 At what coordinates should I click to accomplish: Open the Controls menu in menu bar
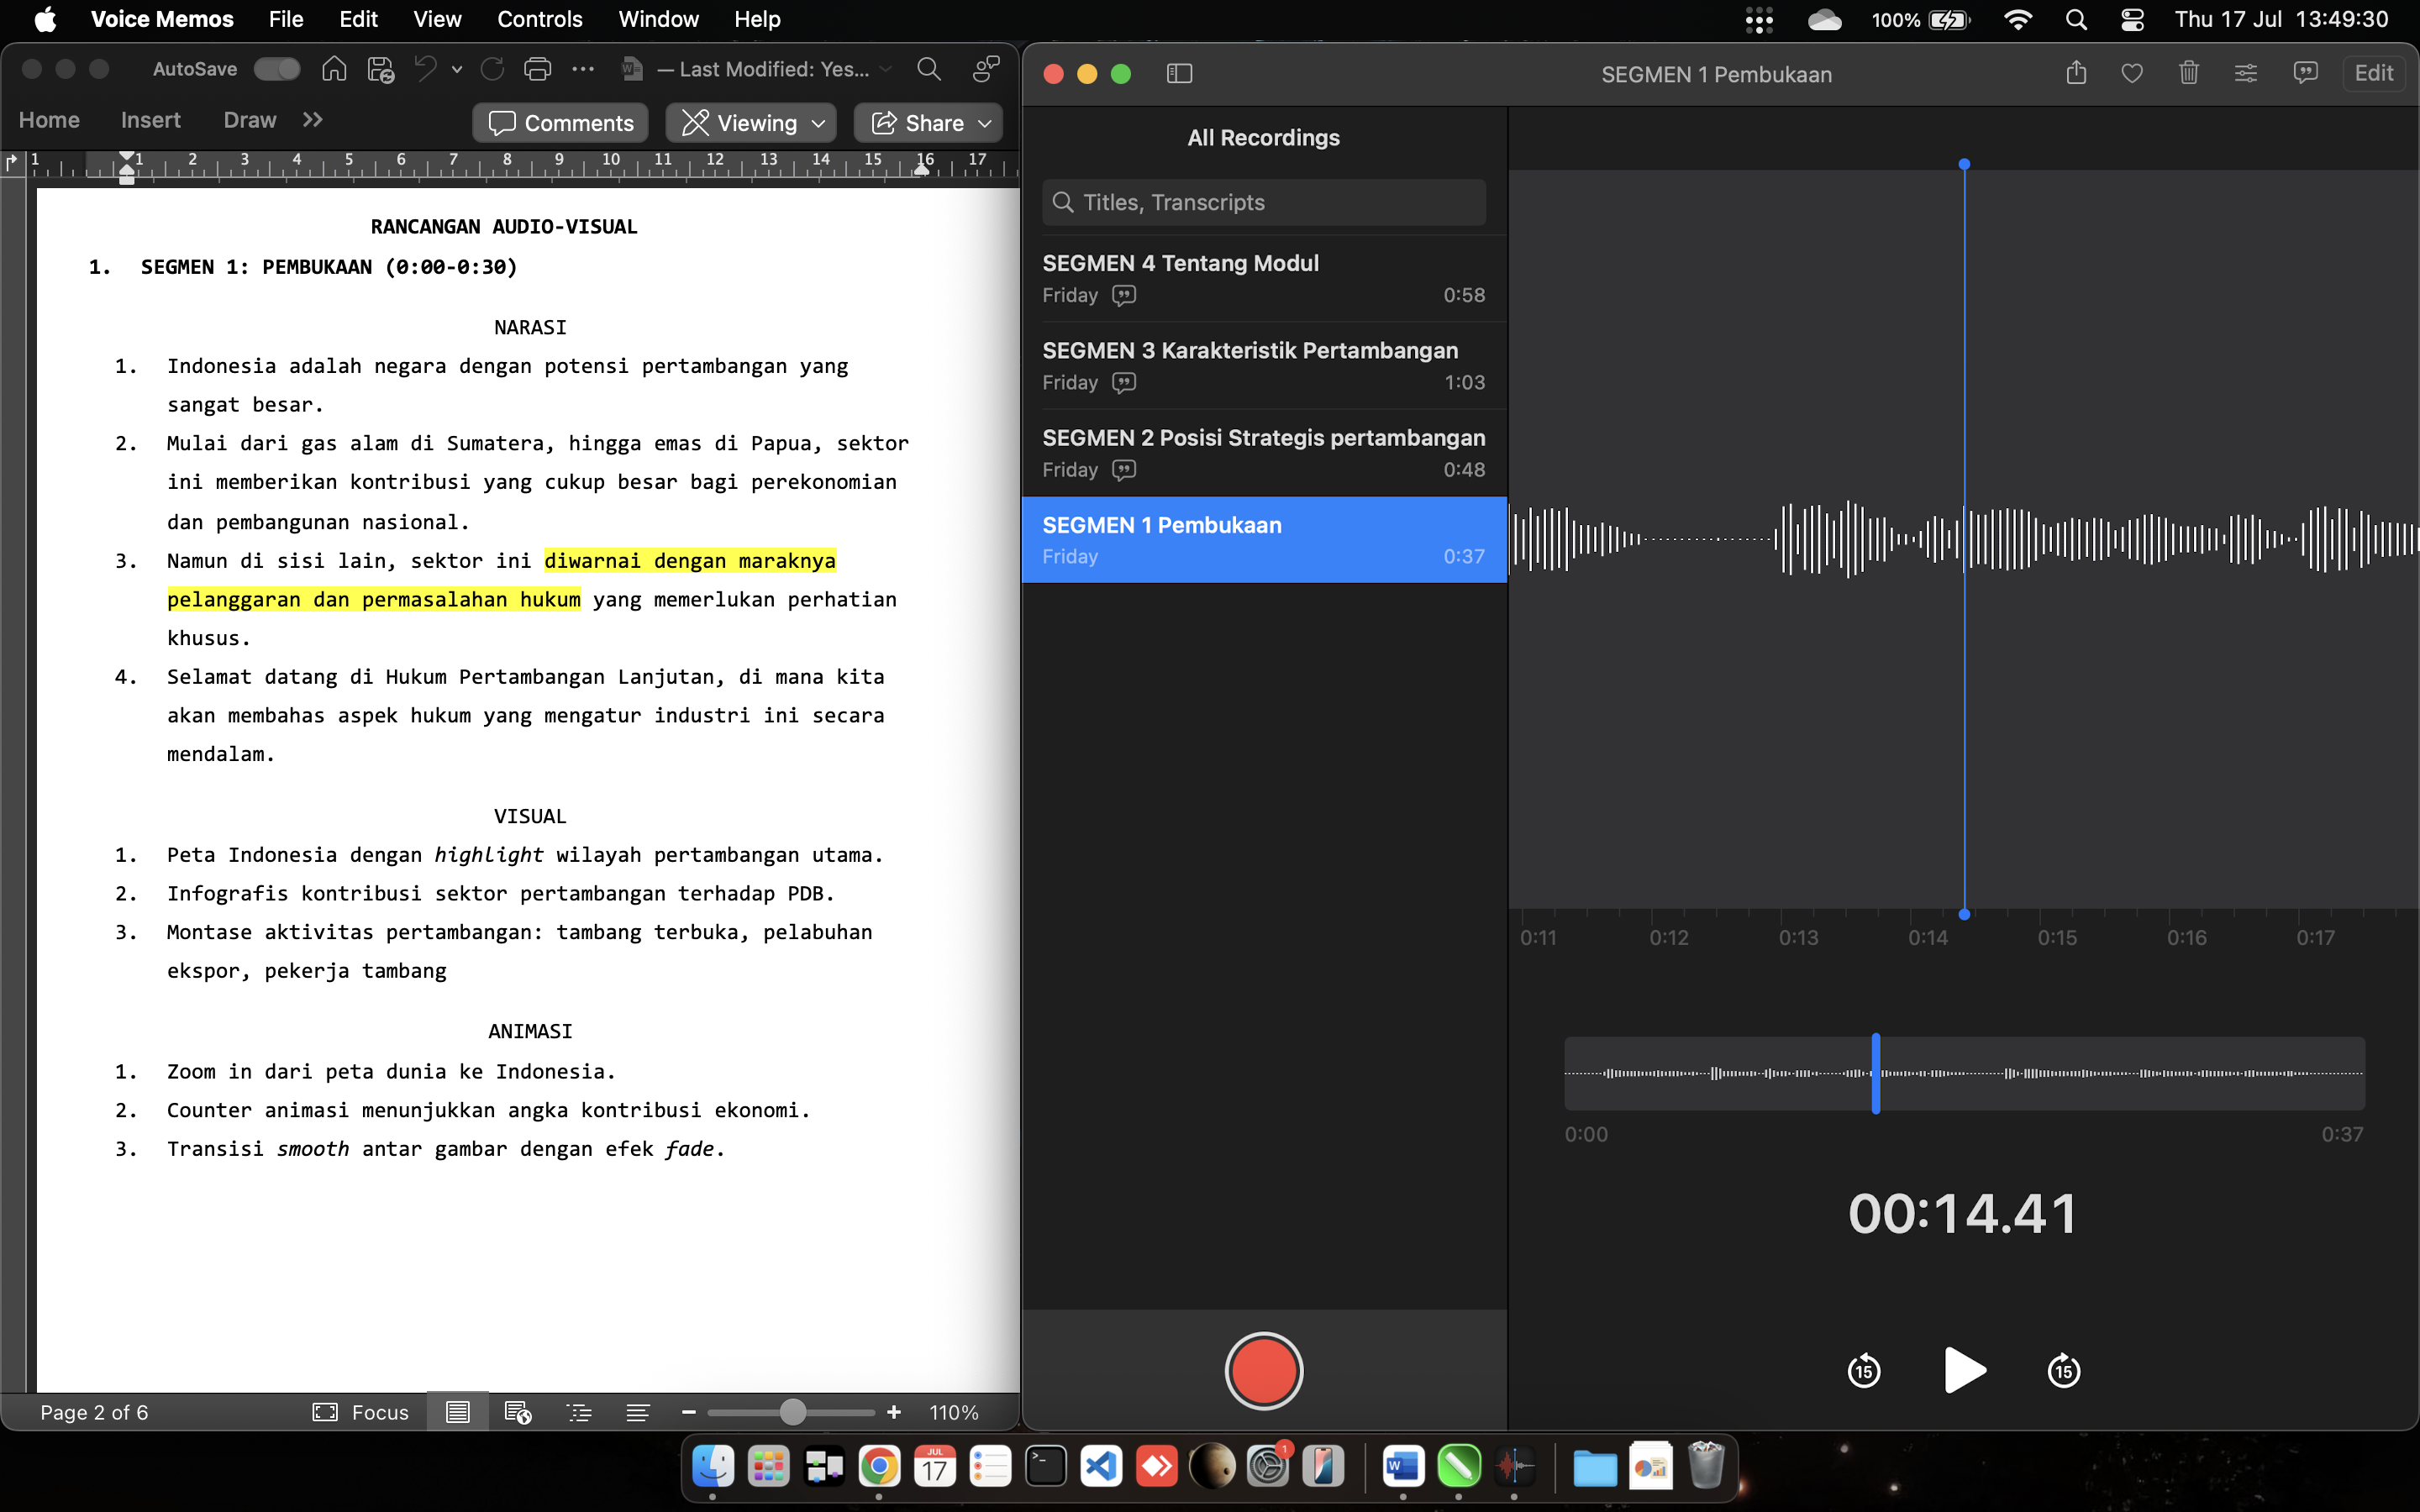539,19
